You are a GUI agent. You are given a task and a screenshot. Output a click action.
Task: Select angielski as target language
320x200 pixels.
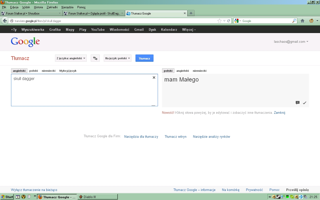[182, 71]
